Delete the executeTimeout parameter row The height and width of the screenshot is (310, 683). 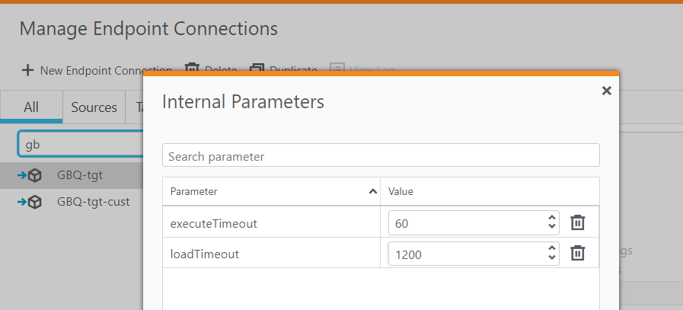click(578, 223)
